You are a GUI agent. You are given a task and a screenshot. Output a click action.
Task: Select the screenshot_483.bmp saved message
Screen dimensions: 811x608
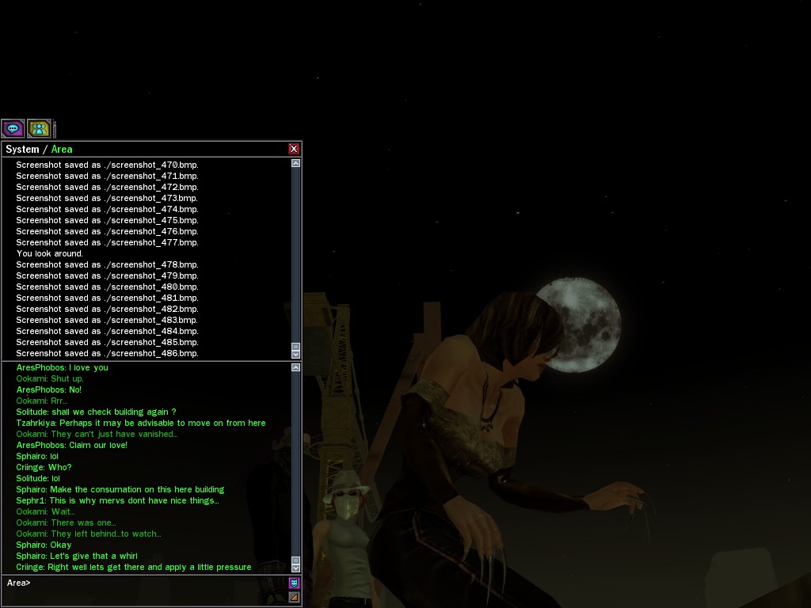(107, 320)
